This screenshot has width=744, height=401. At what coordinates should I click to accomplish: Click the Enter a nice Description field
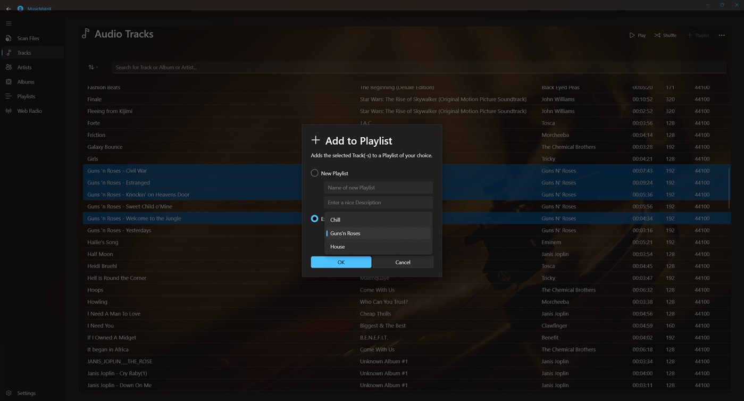click(x=378, y=203)
